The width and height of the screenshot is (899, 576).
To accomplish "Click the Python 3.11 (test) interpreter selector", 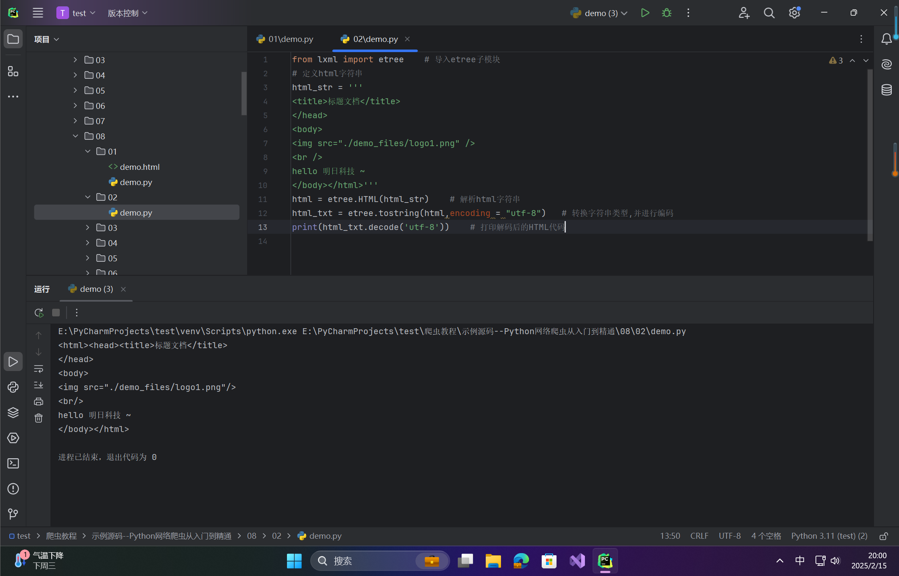I will pos(829,536).
